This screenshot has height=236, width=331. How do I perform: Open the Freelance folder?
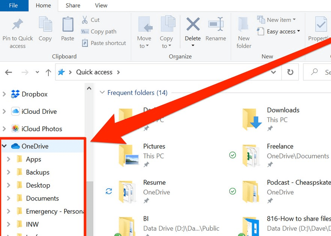pyautogui.click(x=286, y=155)
